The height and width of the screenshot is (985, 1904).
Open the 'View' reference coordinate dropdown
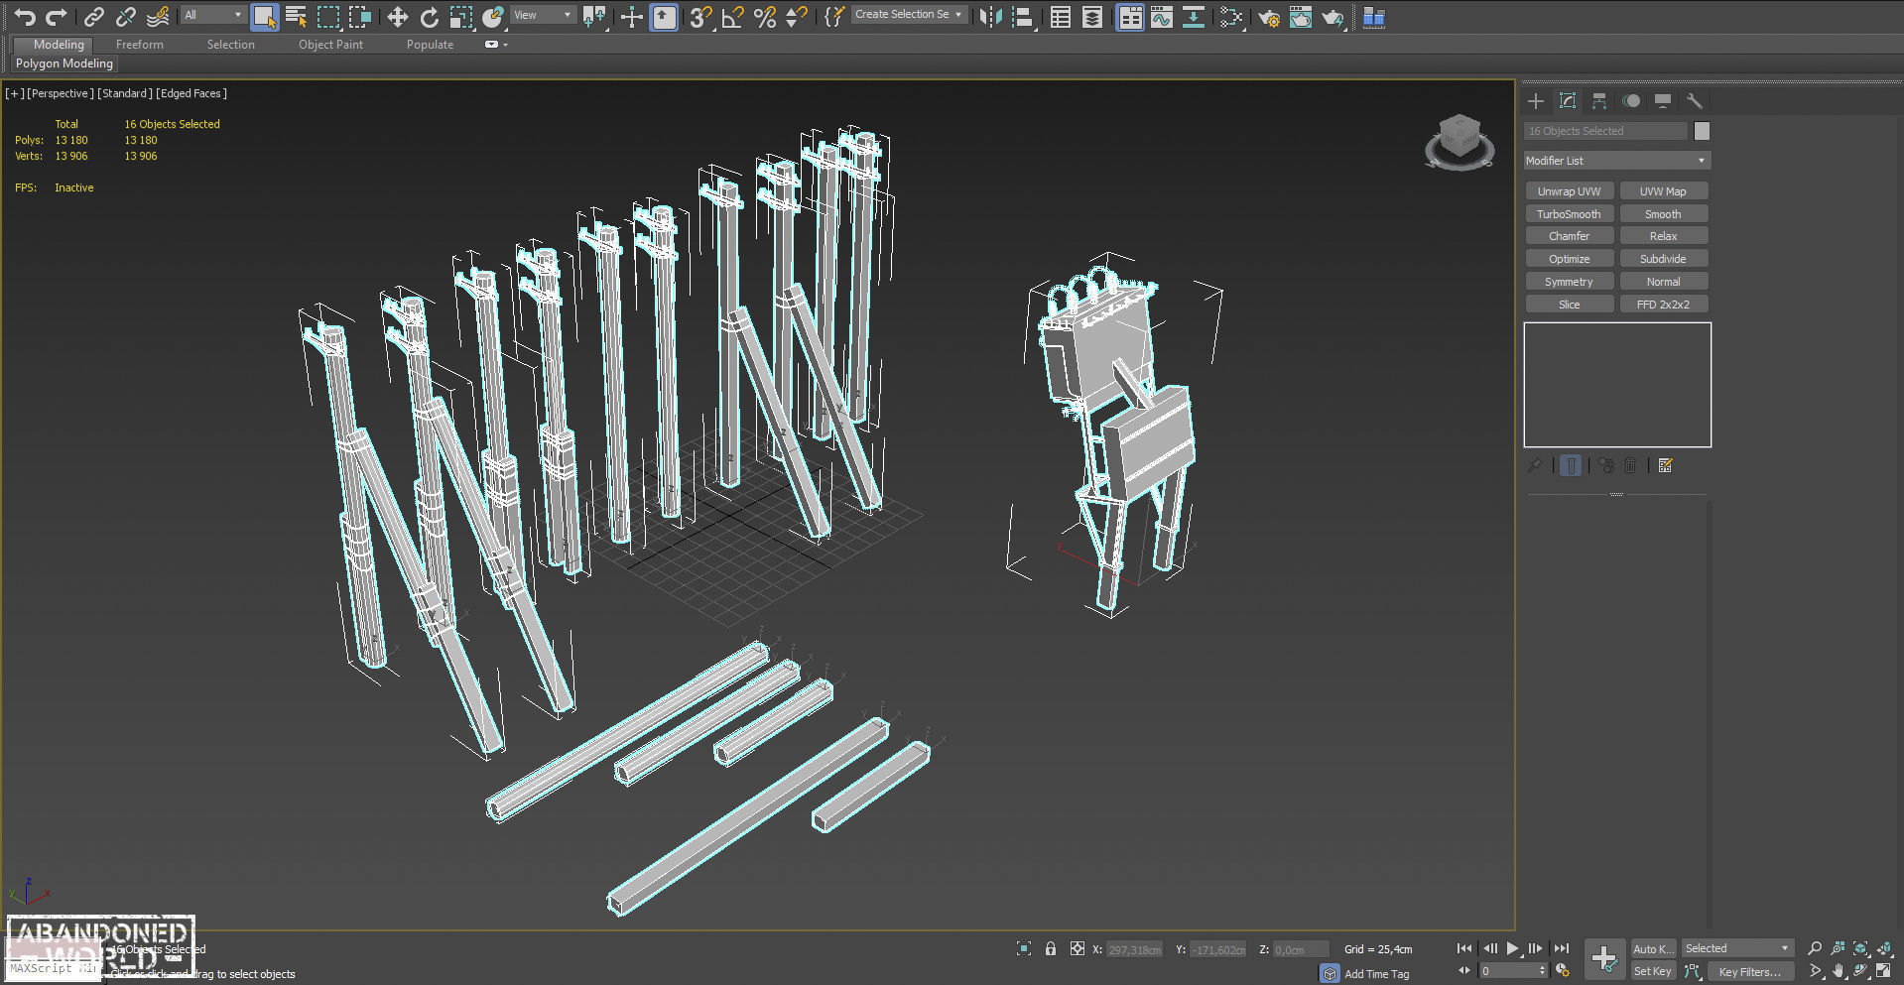543,15
